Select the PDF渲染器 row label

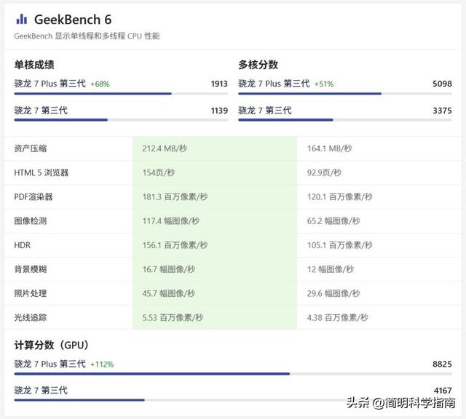tap(33, 197)
